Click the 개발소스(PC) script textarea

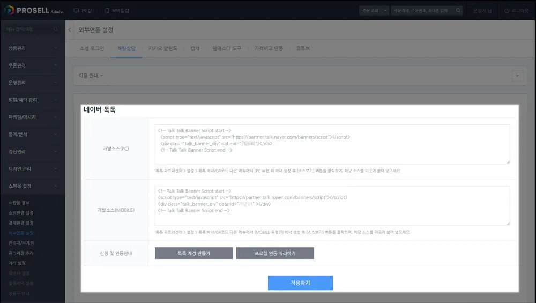pyautogui.click(x=332, y=144)
